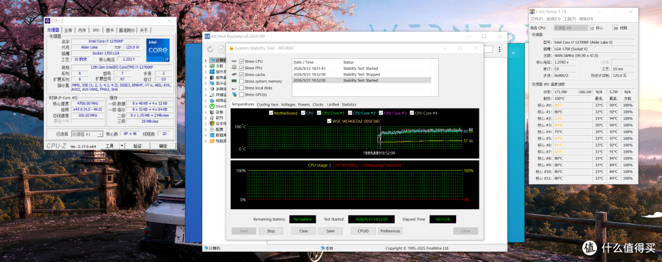
Task: Select the 操作系统 Windows logo tree icon
Action: [x=212, y=72]
